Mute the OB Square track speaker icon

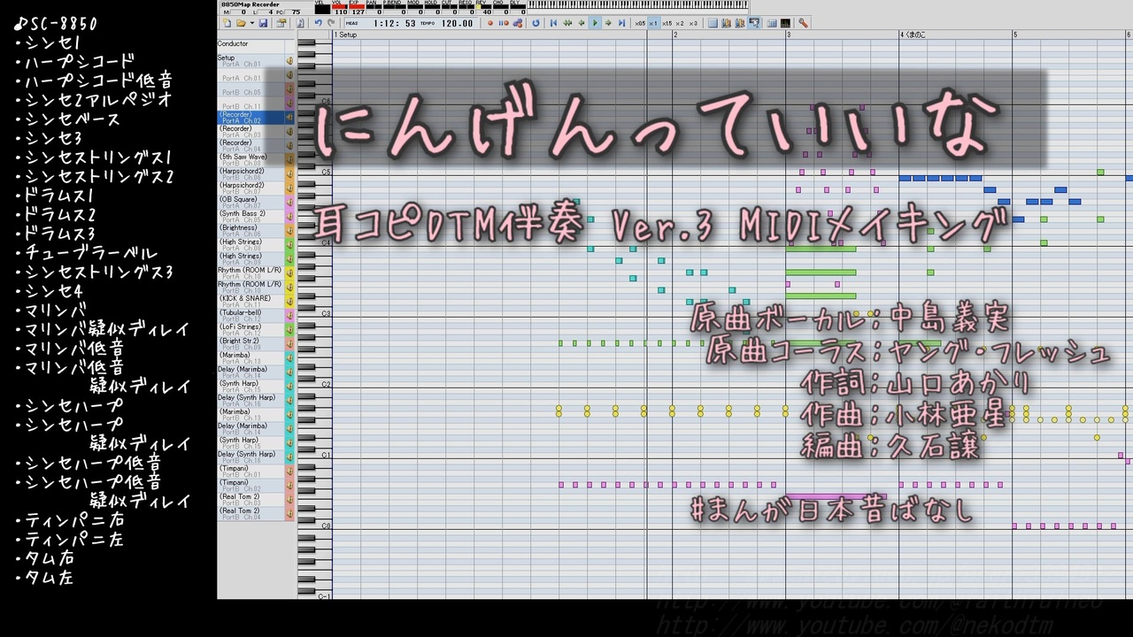tap(289, 202)
